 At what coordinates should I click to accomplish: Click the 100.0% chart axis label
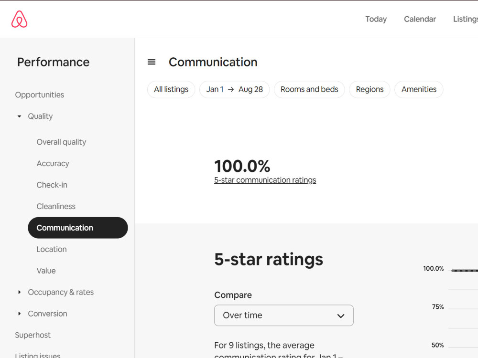coord(433,268)
